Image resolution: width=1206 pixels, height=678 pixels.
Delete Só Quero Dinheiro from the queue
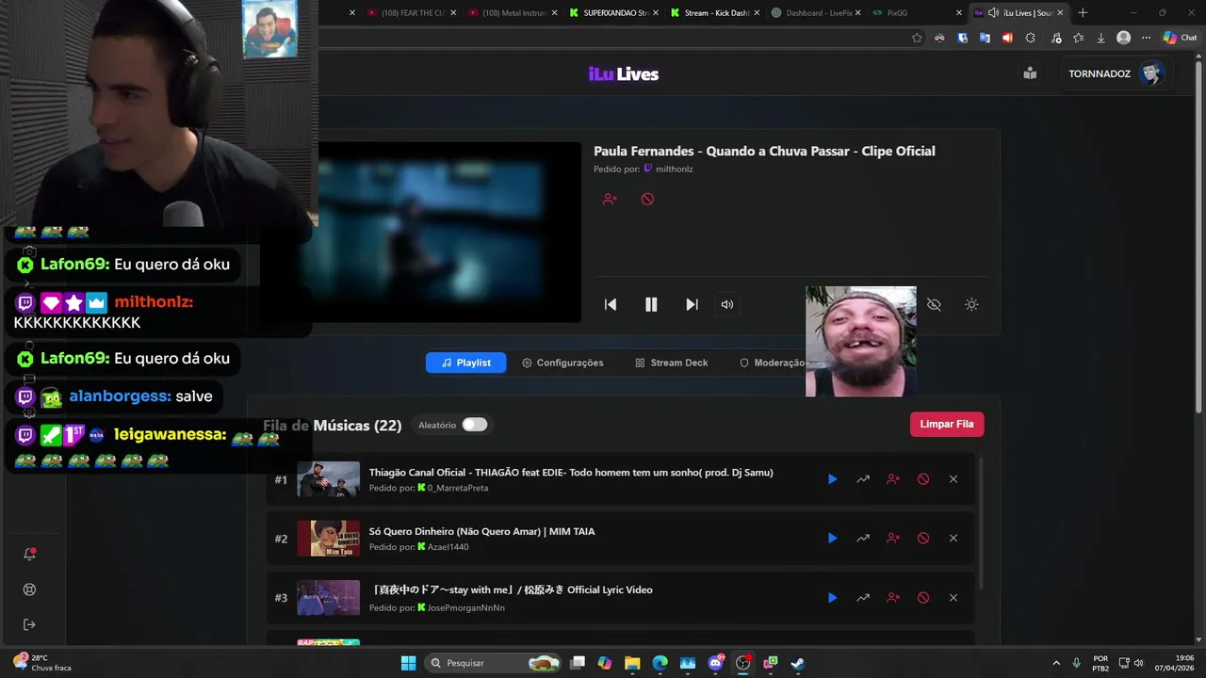coord(953,538)
